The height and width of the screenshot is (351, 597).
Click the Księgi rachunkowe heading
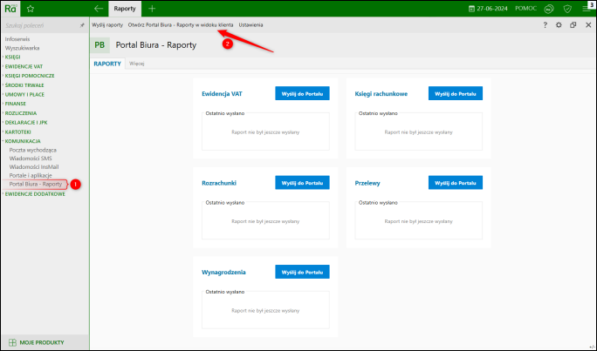click(381, 94)
